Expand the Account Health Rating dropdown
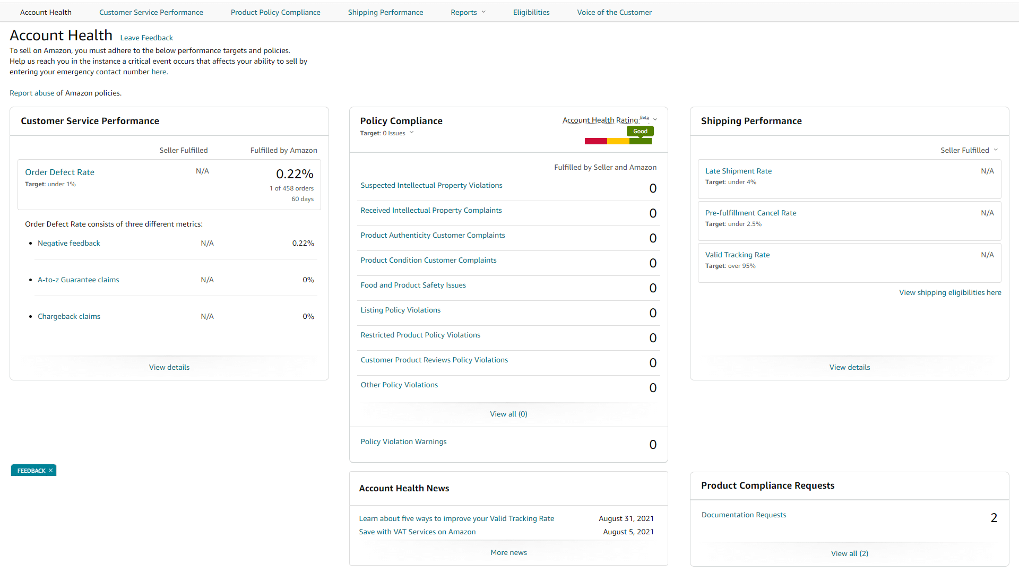 tap(655, 120)
